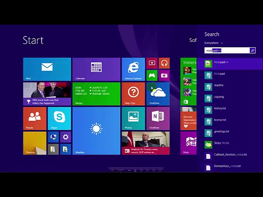Launch the OneNote tile
The image size is (263, 197).
point(158,119)
